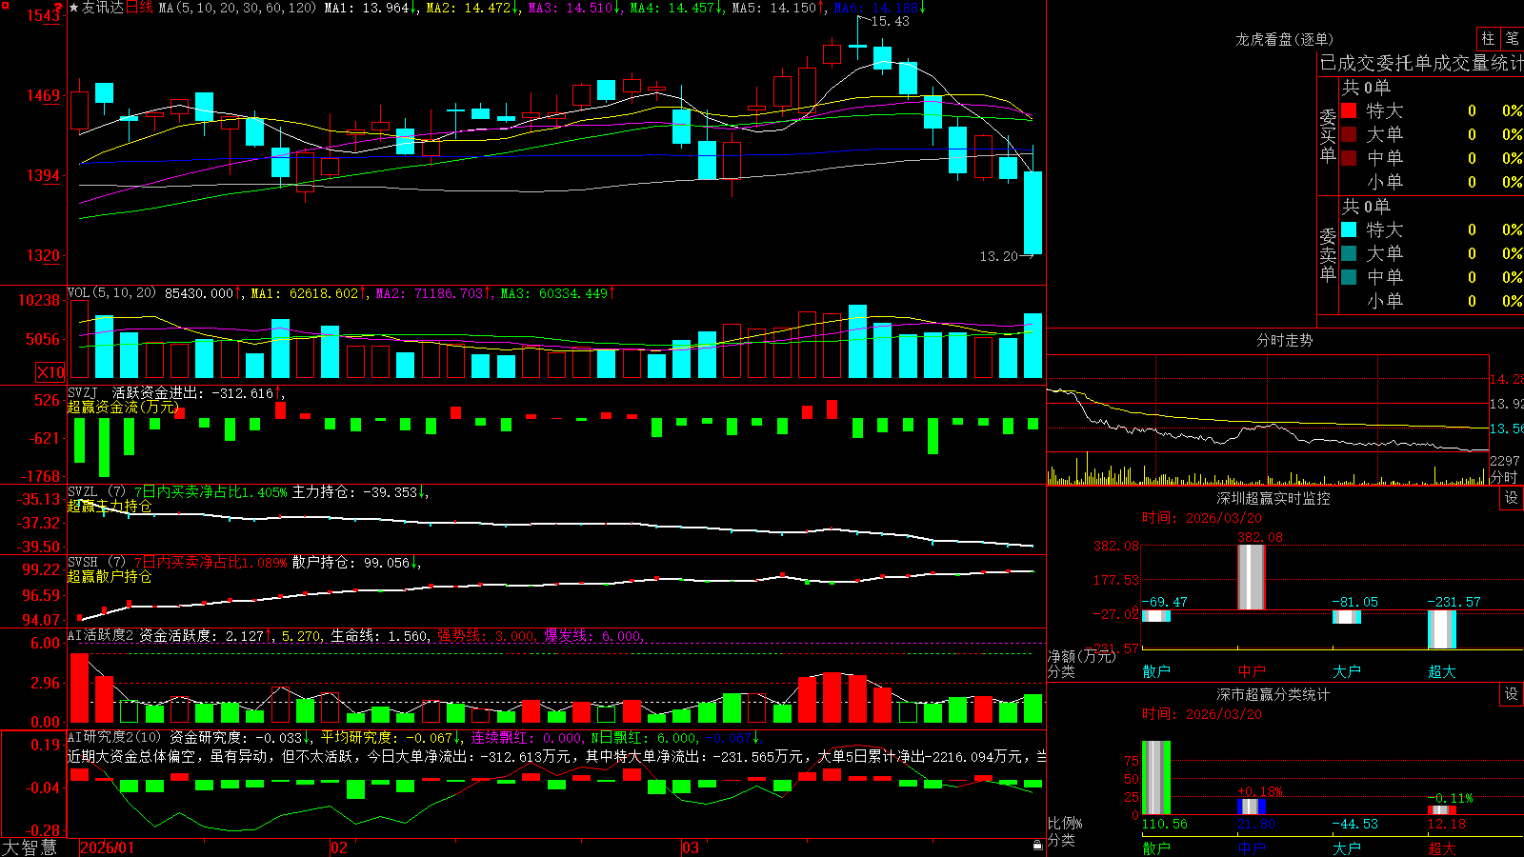Click the dark red 大单 buy-order swatch
Screen dimensions: 1524x857
pos(1349,134)
